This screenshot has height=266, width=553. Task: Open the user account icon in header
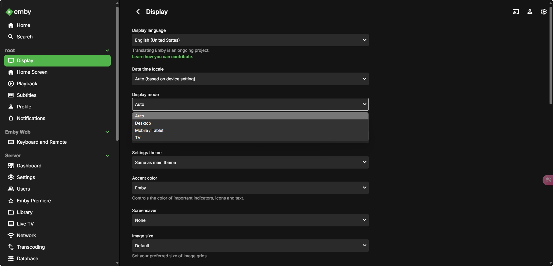530,12
